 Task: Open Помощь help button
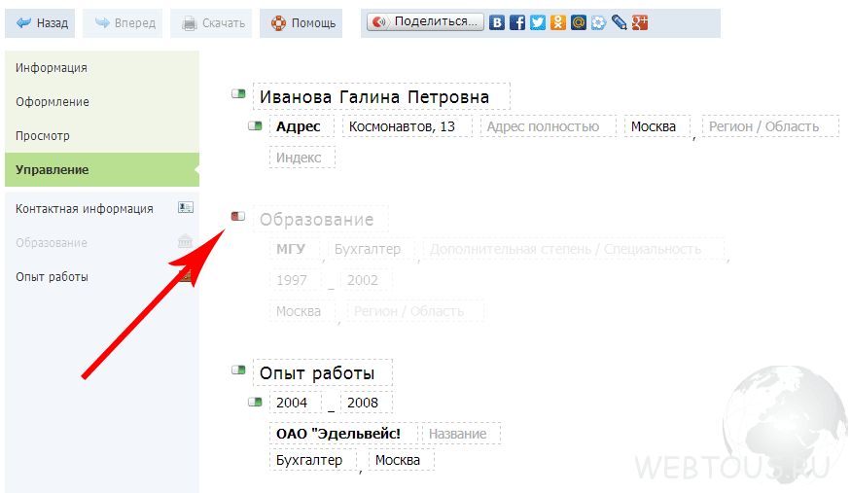pyautogui.click(x=301, y=23)
